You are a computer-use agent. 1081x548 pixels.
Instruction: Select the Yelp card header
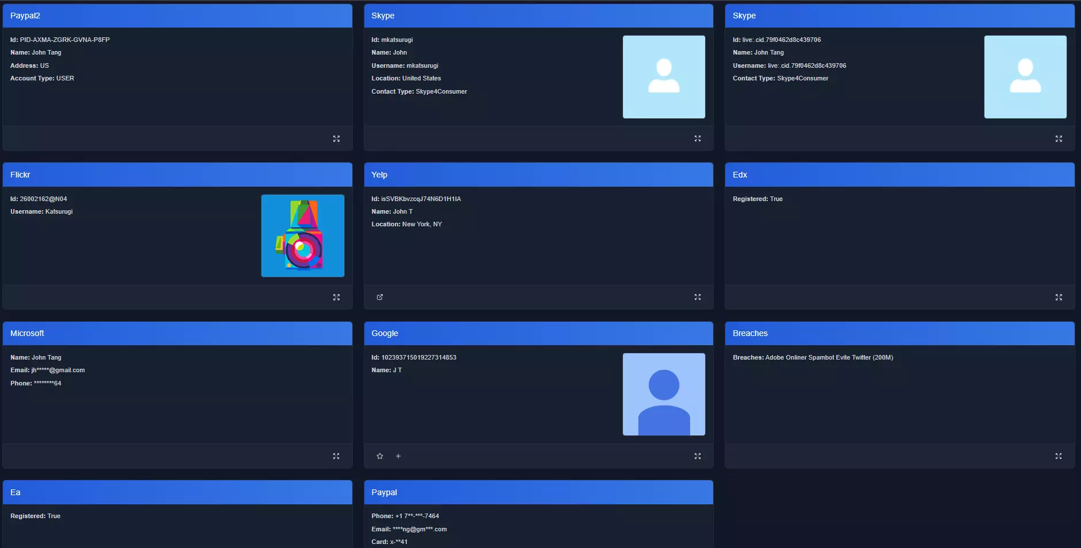pyautogui.click(x=538, y=175)
